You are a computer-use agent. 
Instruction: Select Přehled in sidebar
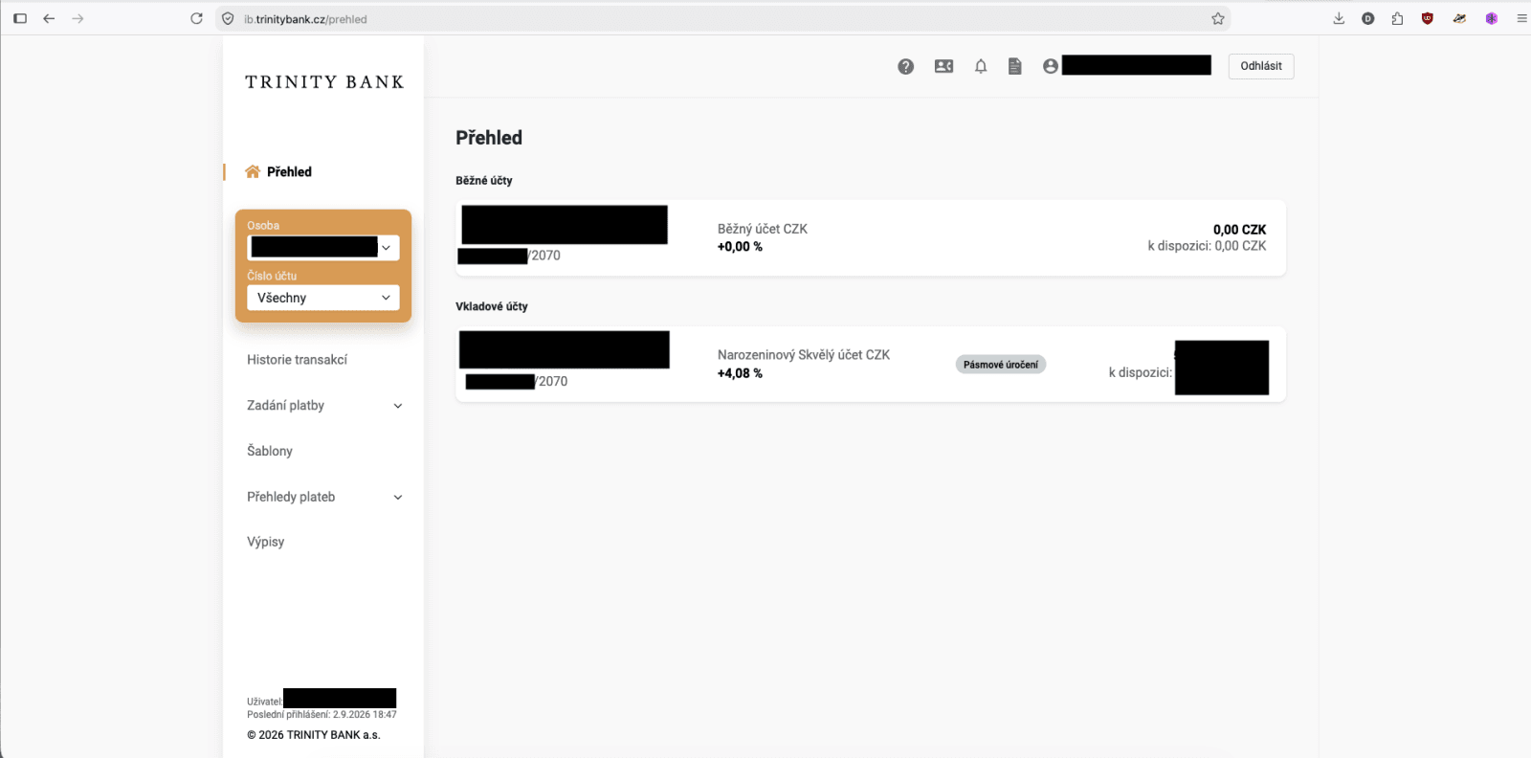(x=289, y=171)
